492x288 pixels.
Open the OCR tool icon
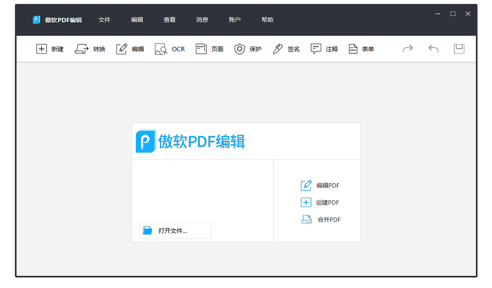(x=161, y=49)
